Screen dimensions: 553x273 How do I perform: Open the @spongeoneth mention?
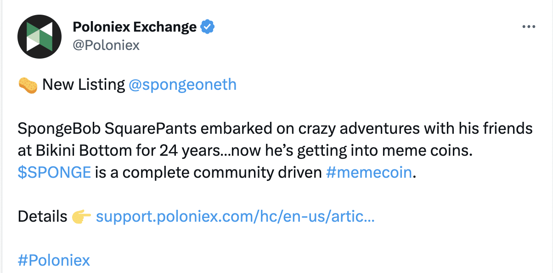point(183,85)
